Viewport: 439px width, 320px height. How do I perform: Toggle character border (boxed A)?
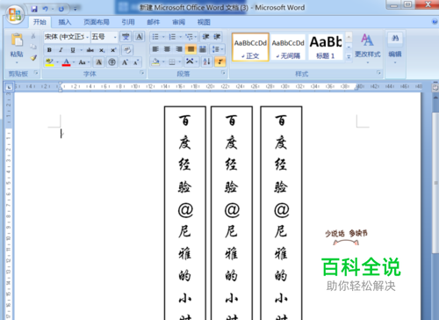coord(139,37)
